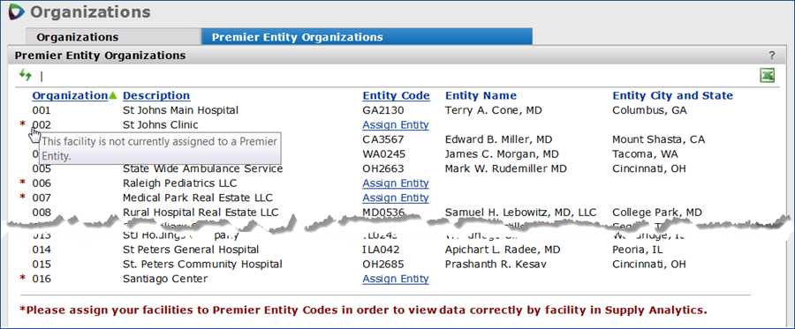Click Assign Entity for Medical Park Real Estate
Screen dimensions: 795x329
point(396,198)
